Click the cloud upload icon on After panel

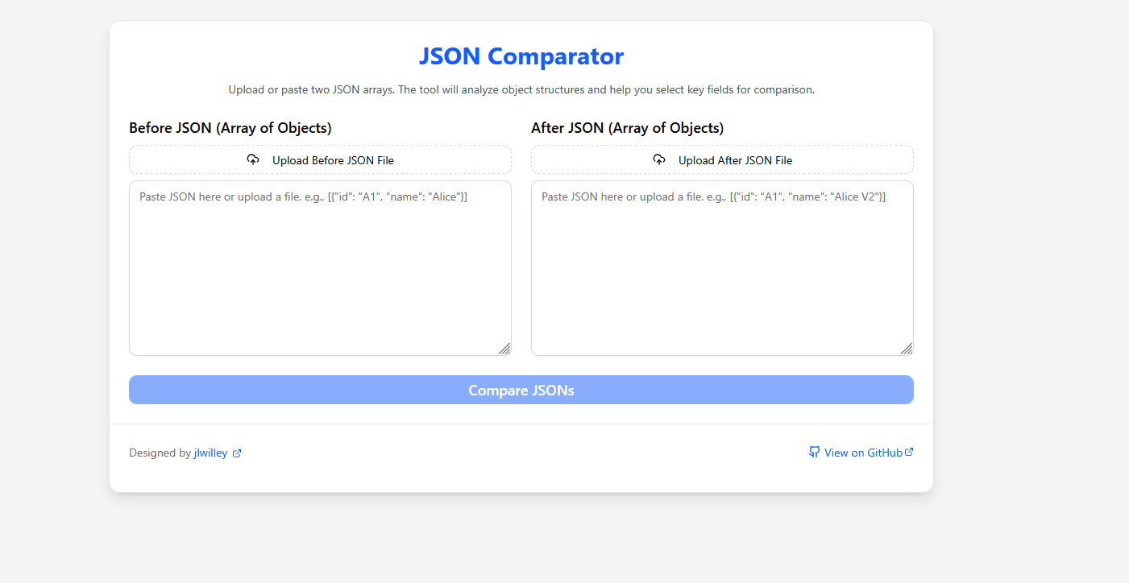click(x=659, y=159)
